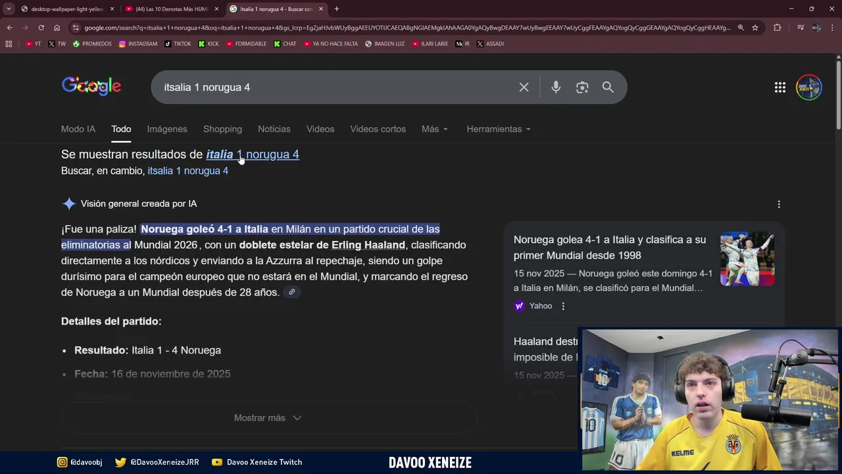Open a new browser tab
Screen dimensions: 842x474
pos(337,9)
